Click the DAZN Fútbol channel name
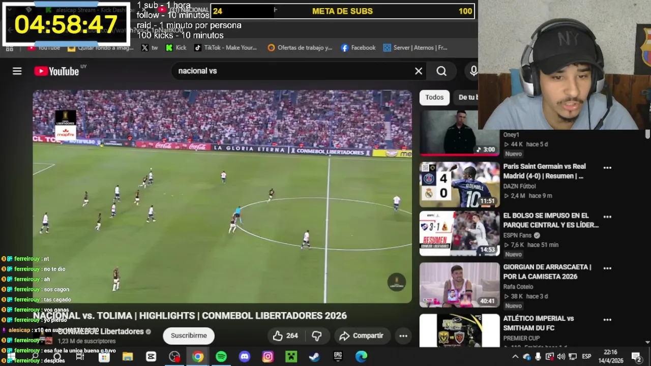Image resolution: width=651 pixels, height=366 pixels. (519, 186)
